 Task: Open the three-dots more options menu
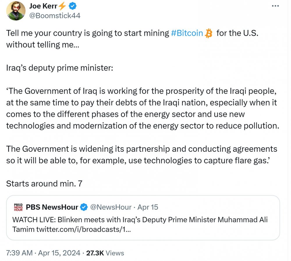pyautogui.click(x=275, y=6)
